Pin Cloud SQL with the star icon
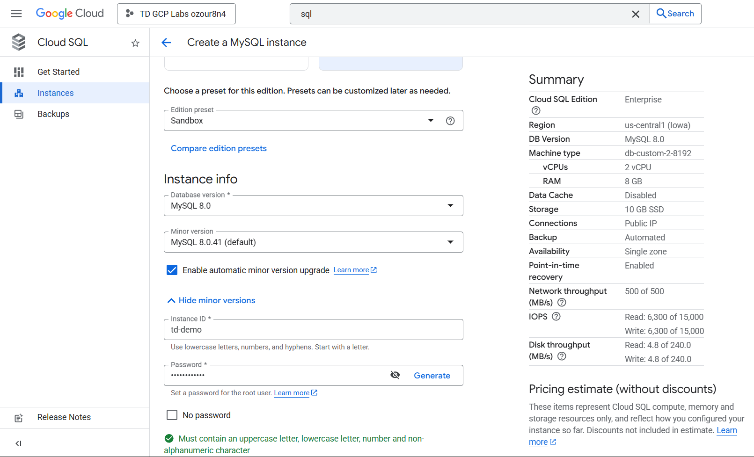Image resolution: width=754 pixels, height=457 pixels. point(135,43)
